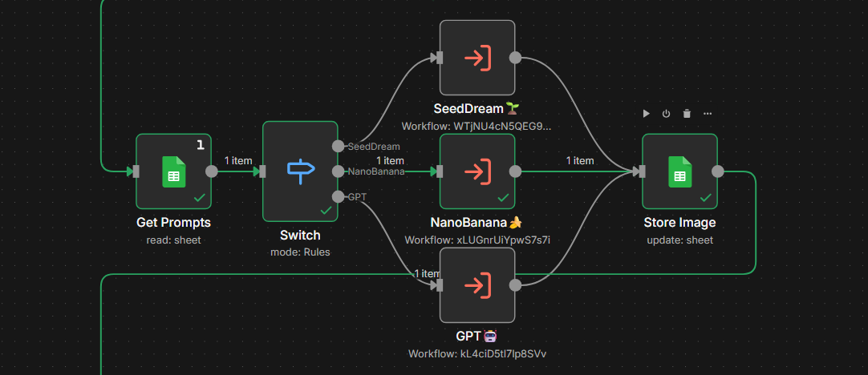Image resolution: width=868 pixels, height=375 pixels.
Task: Click the 'mode: Rules' subtitle text
Action: click(300, 252)
